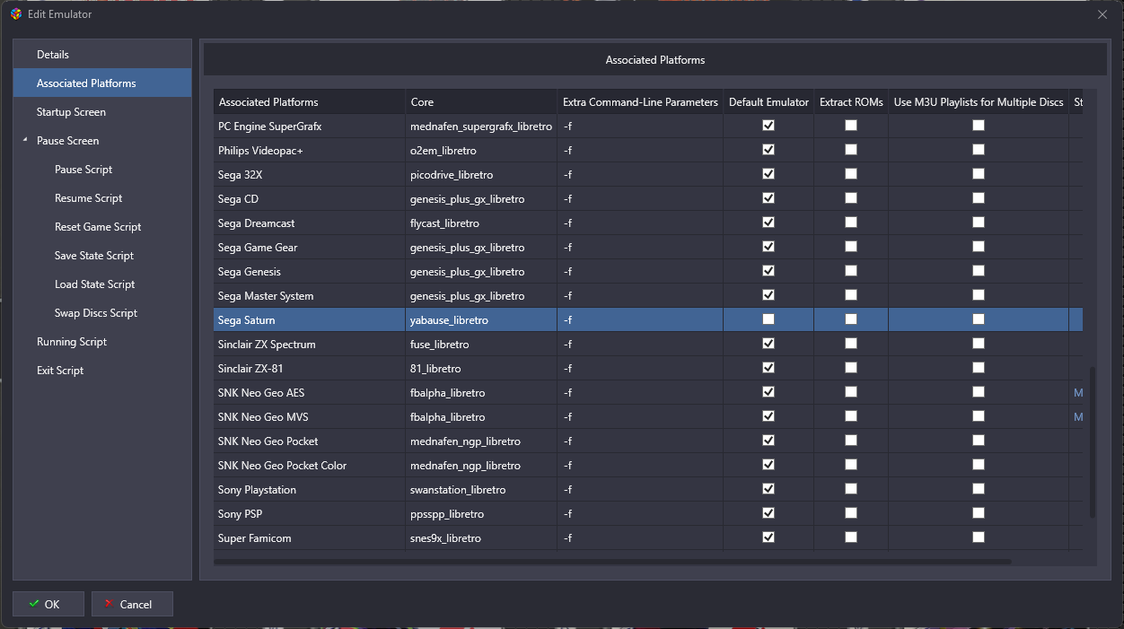Screen dimensions: 1124x629
Task: Select SNK Neo Geo MVS platform cell
Action: point(309,416)
